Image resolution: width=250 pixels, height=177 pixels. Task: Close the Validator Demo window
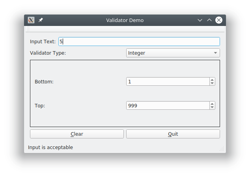[219, 20]
